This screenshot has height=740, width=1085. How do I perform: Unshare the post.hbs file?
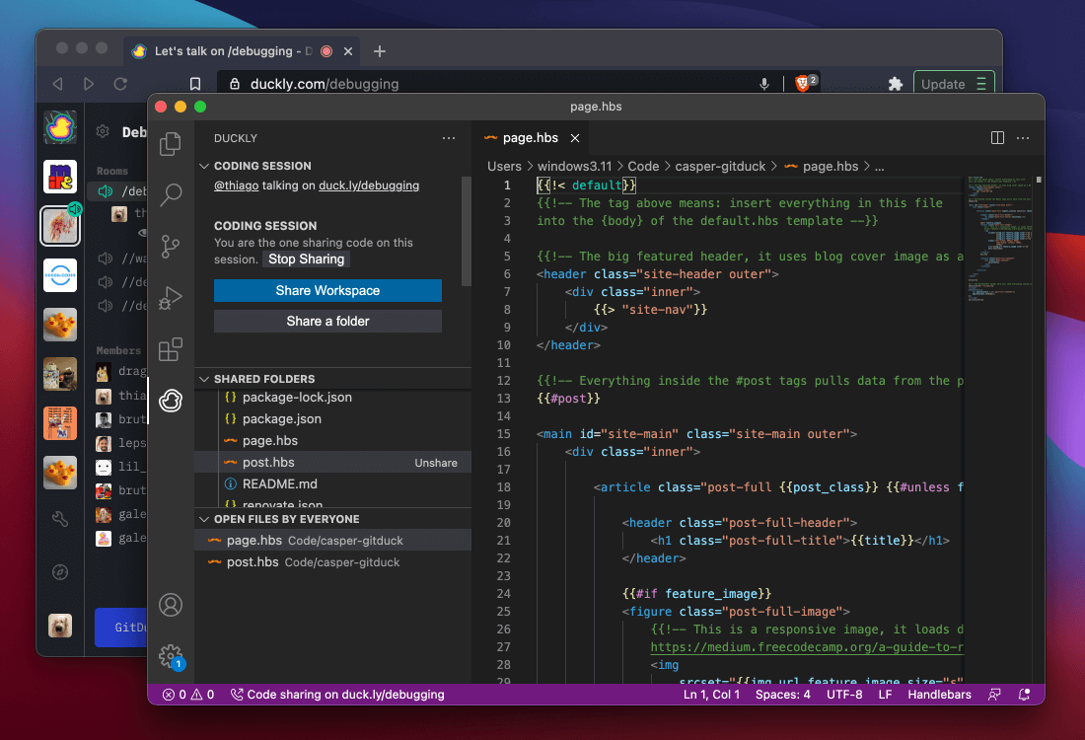[x=436, y=463]
